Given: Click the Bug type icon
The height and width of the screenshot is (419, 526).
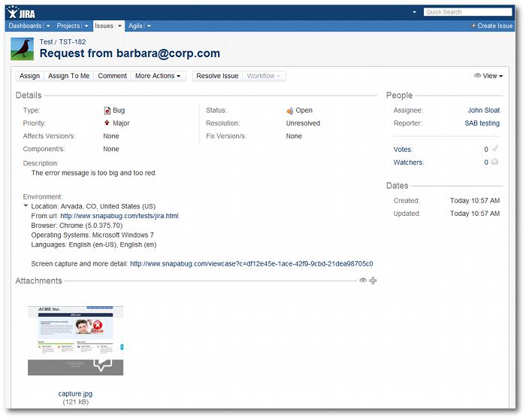Looking at the screenshot, I should [107, 111].
